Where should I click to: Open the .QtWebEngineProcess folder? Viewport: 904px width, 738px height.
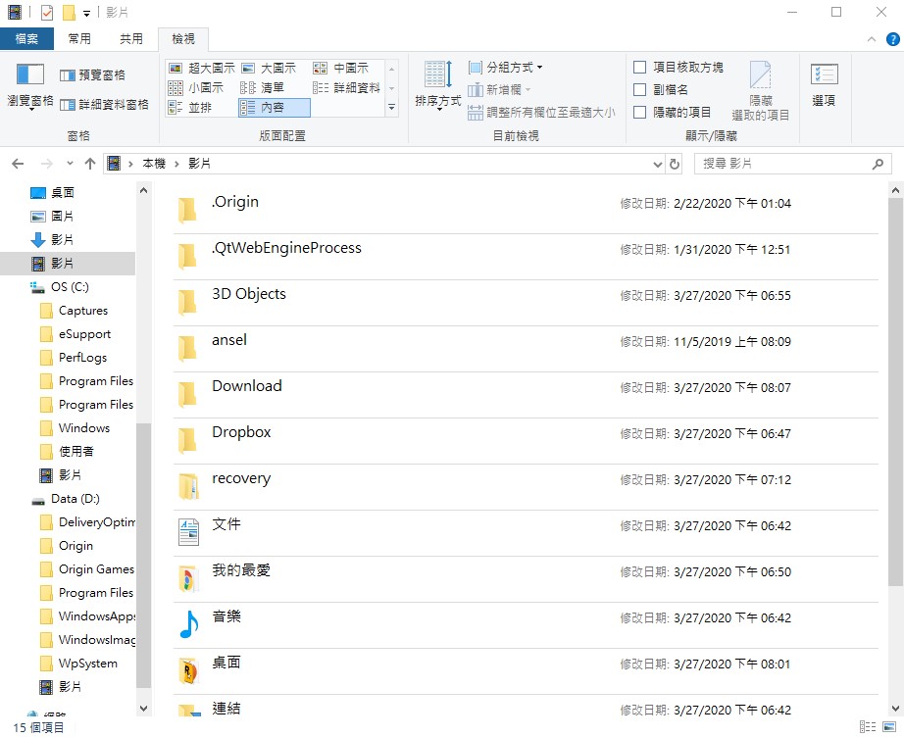click(x=526, y=257)
